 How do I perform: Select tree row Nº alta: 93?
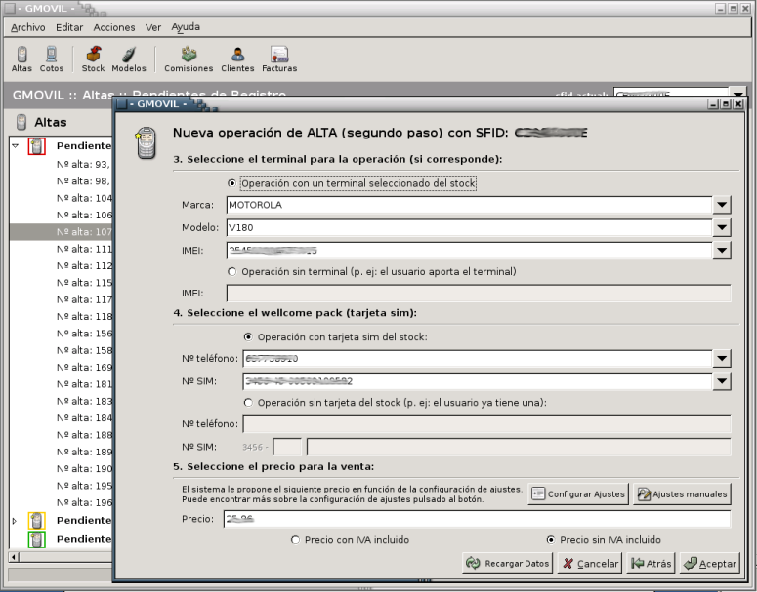[x=83, y=165]
